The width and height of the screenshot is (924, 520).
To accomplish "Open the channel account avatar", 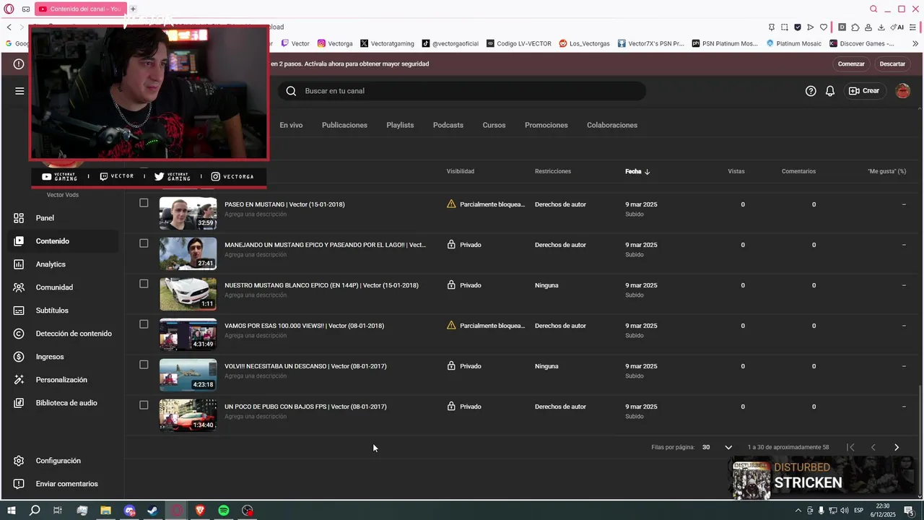I will click(902, 91).
